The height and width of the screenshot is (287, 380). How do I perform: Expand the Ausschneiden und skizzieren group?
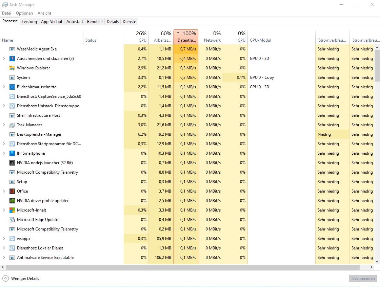[x=4, y=58]
